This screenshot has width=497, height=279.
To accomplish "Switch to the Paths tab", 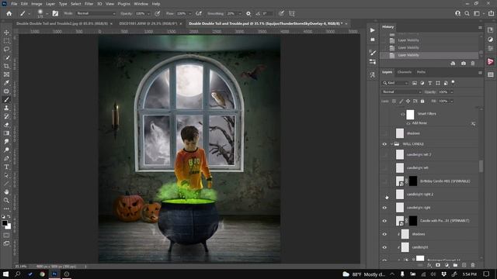I will pyautogui.click(x=421, y=72).
